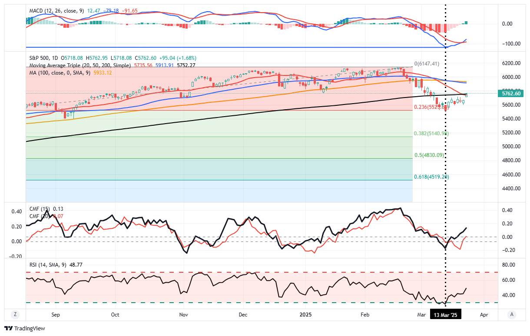Select the CMF (20) indicator legend

[40, 215]
